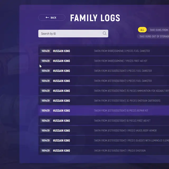Click the Family Logs page title
Image resolution: width=169 pixels, height=169 pixels.
click(x=95, y=18)
